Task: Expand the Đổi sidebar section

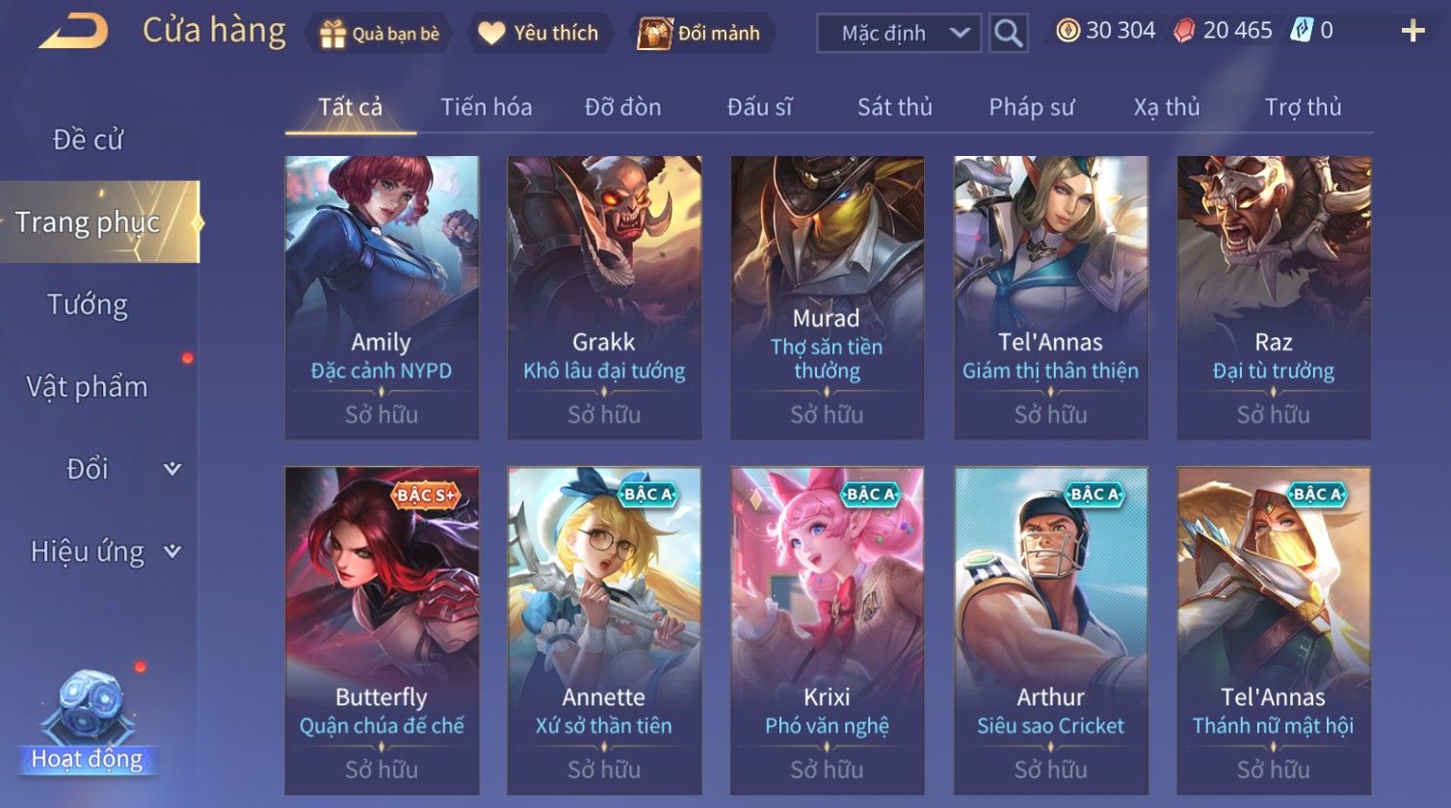Action: tap(172, 469)
